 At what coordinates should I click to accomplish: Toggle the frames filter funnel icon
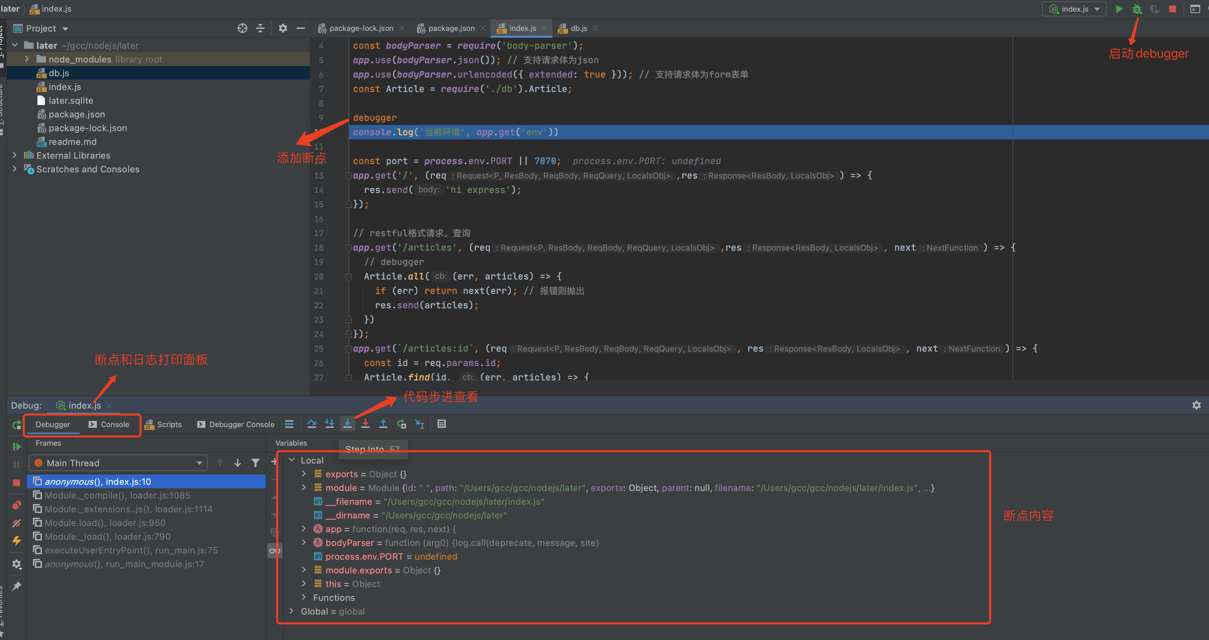255,463
